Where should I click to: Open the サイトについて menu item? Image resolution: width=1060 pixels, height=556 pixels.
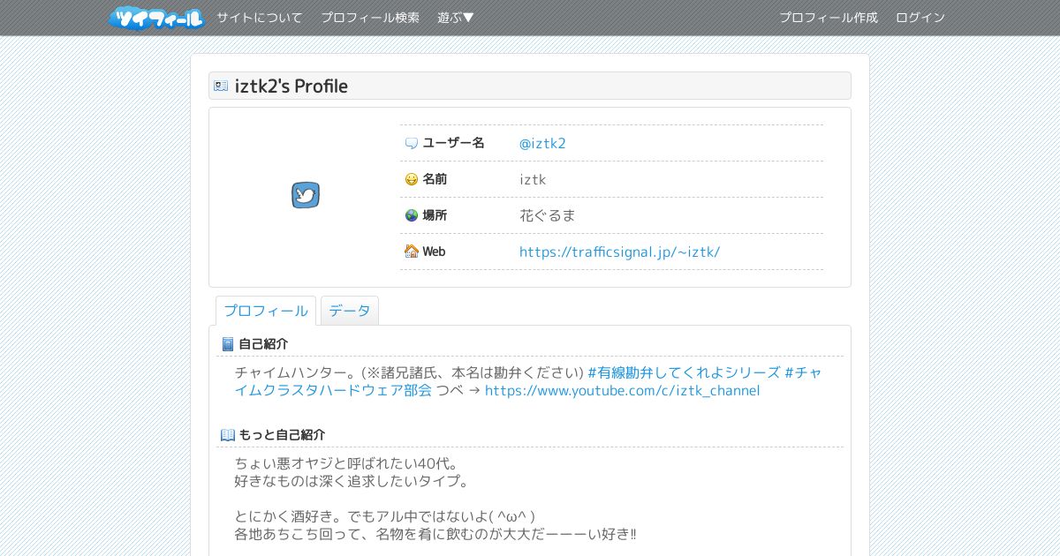pyautogui.click(x=260, y=18)
